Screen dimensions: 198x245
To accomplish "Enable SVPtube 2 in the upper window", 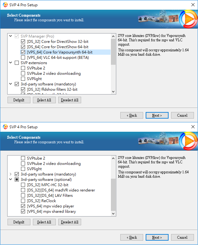I will 23,68.
